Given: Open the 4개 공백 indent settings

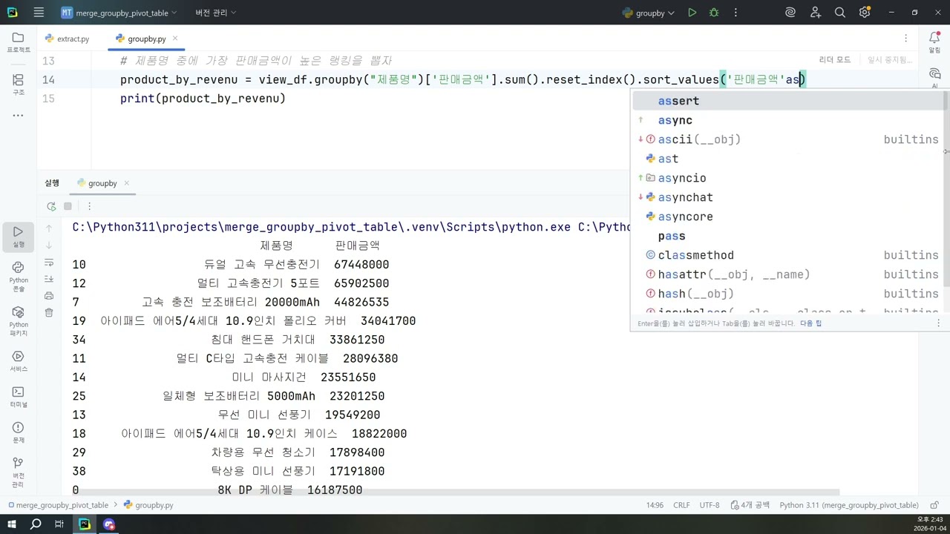Looking at the screenshot, I should tap(750, 505).
